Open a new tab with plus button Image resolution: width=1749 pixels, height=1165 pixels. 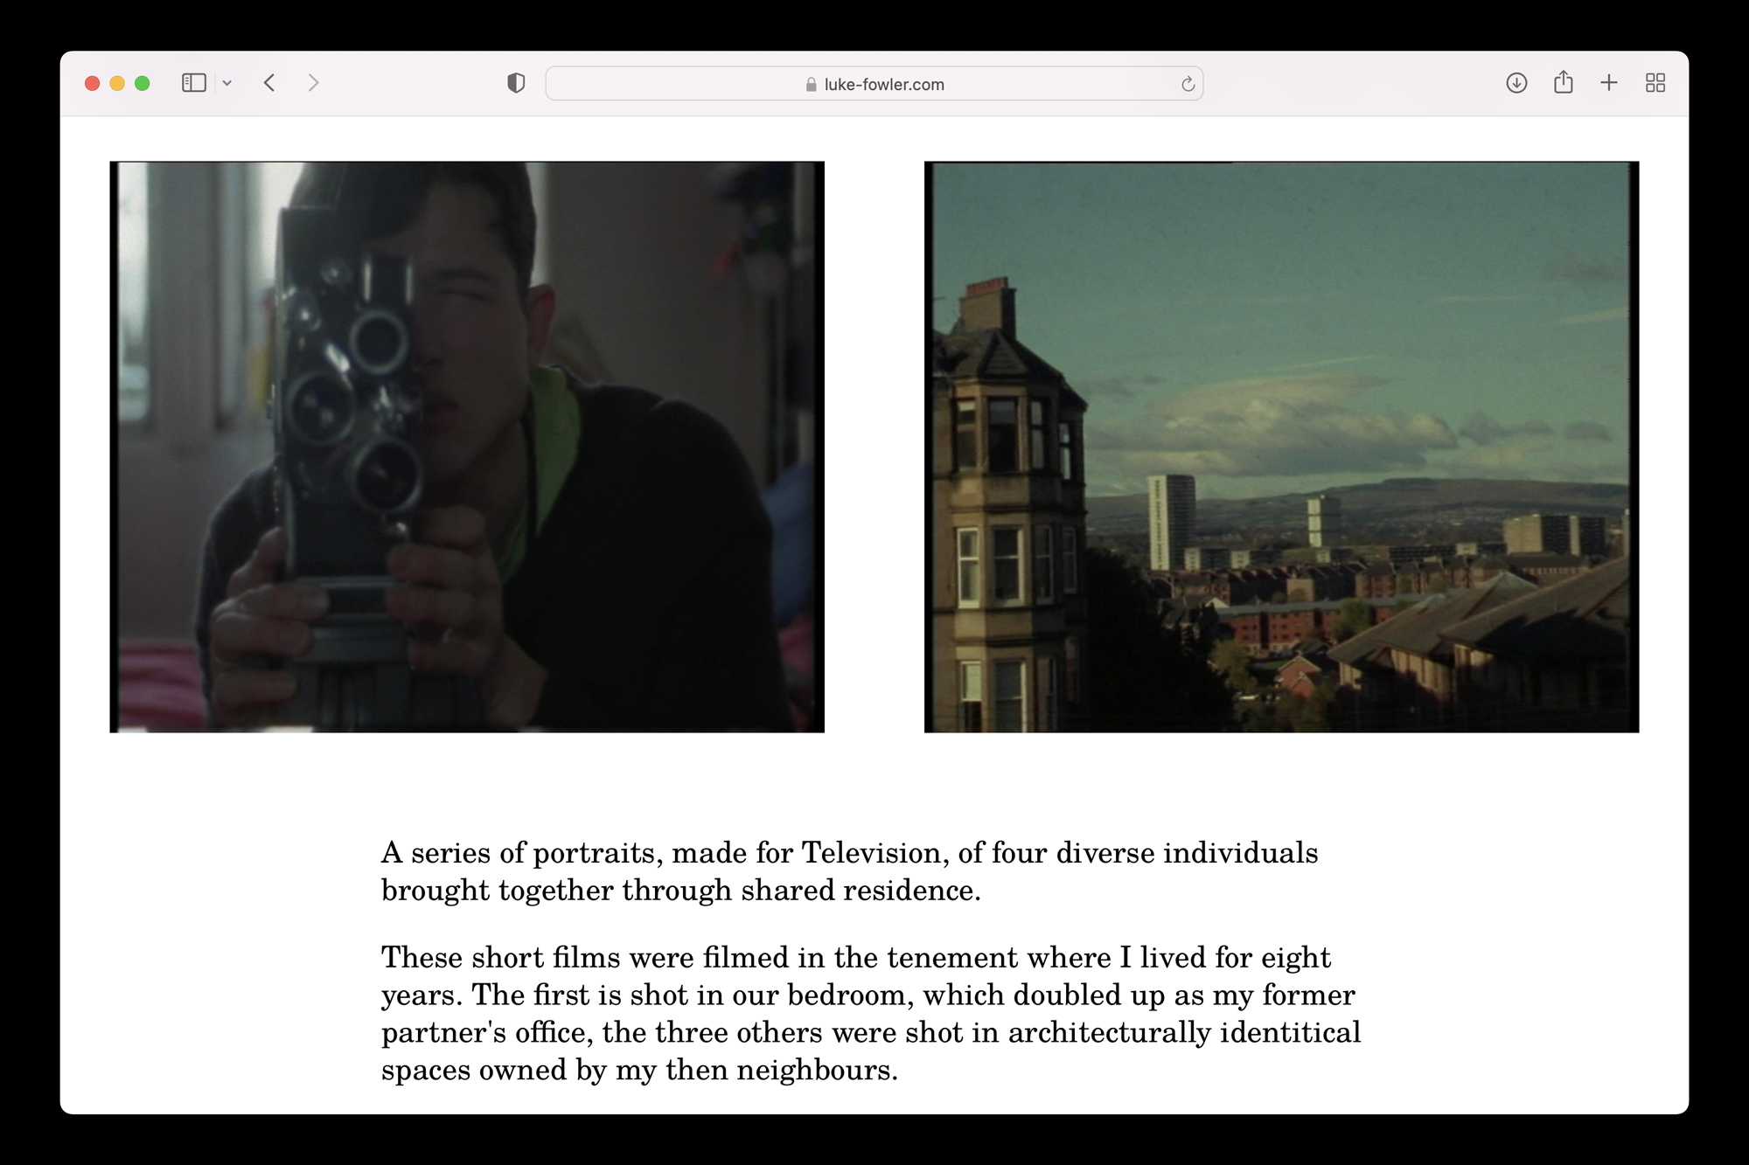tap(1609, 83)
